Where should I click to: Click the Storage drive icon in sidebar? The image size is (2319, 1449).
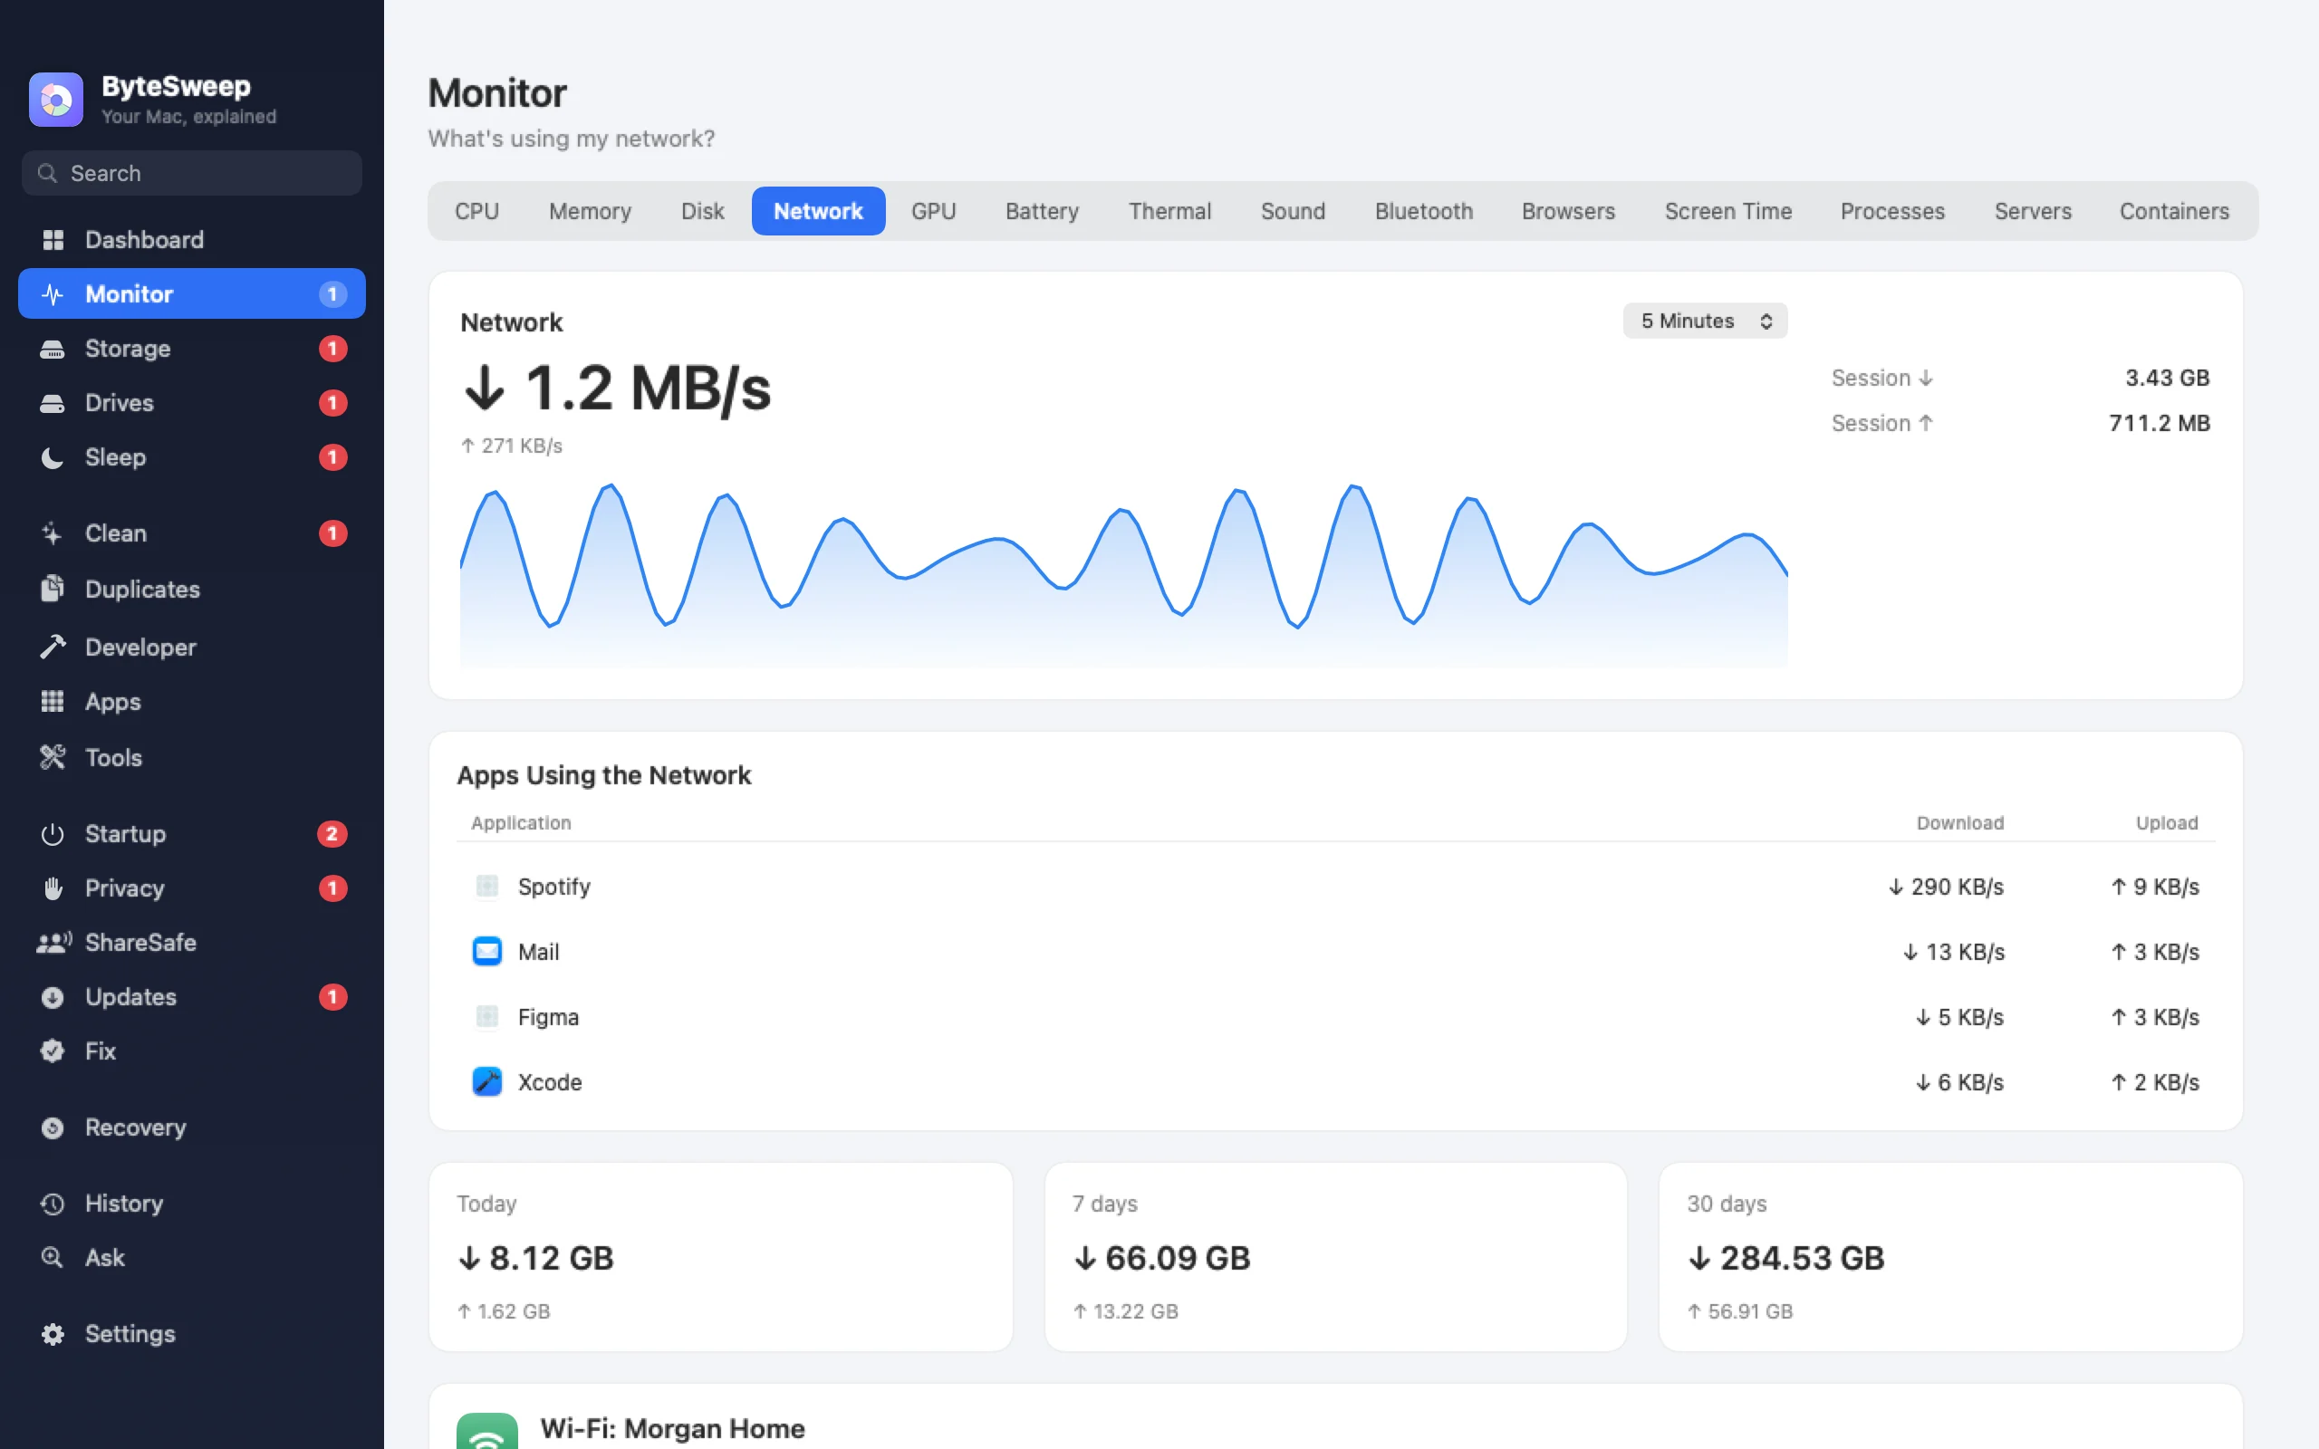pyautogui.click(x=53, y=349)
